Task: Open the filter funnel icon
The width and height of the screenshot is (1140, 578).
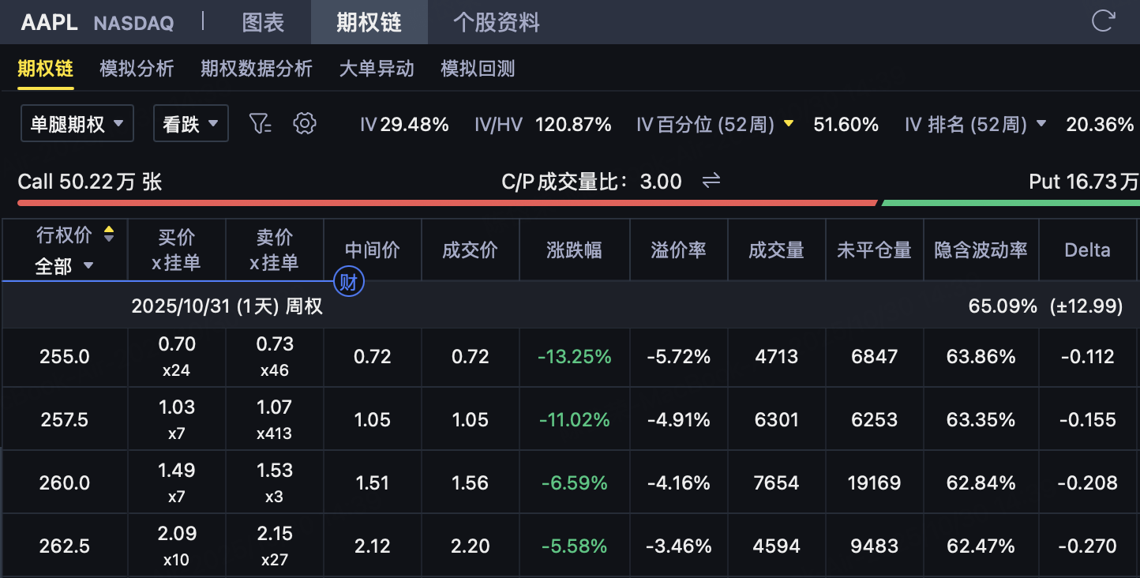Action: (x=260, y=124)
